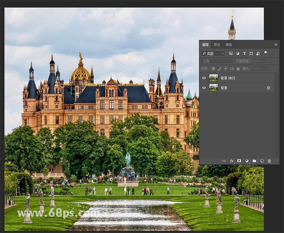The image size is (284, 233).
Task: Lock position move icon
Action: [x=226, y=69]
